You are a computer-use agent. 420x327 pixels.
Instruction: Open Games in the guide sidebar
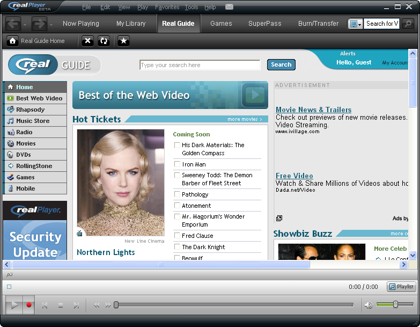35,177
